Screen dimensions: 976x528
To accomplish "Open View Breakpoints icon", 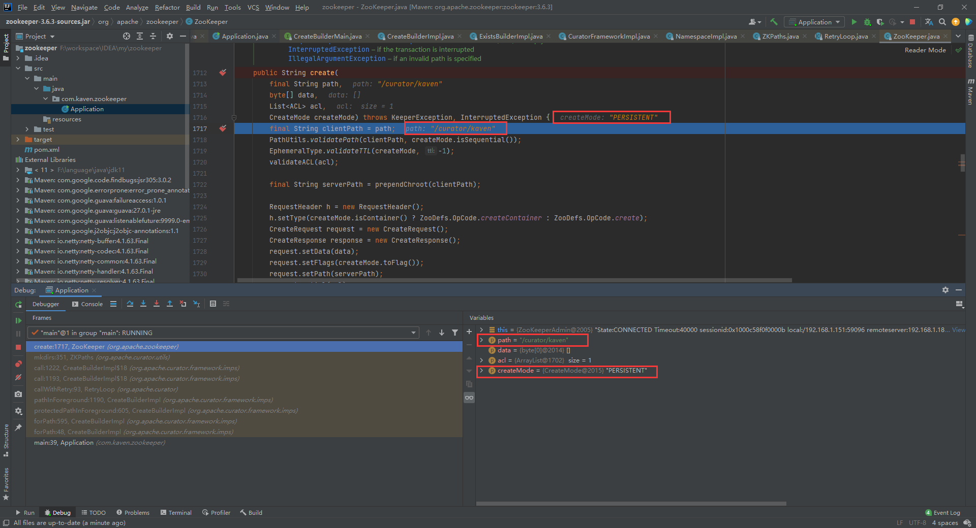I will 18,364.
